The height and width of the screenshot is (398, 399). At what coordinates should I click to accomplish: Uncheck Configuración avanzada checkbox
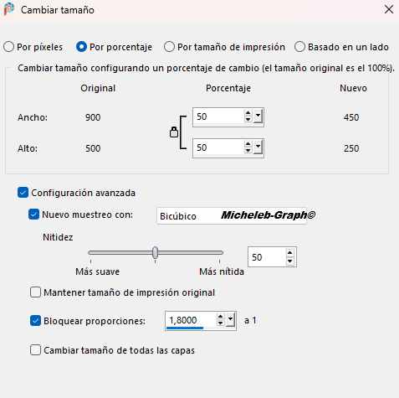[23, 193]
